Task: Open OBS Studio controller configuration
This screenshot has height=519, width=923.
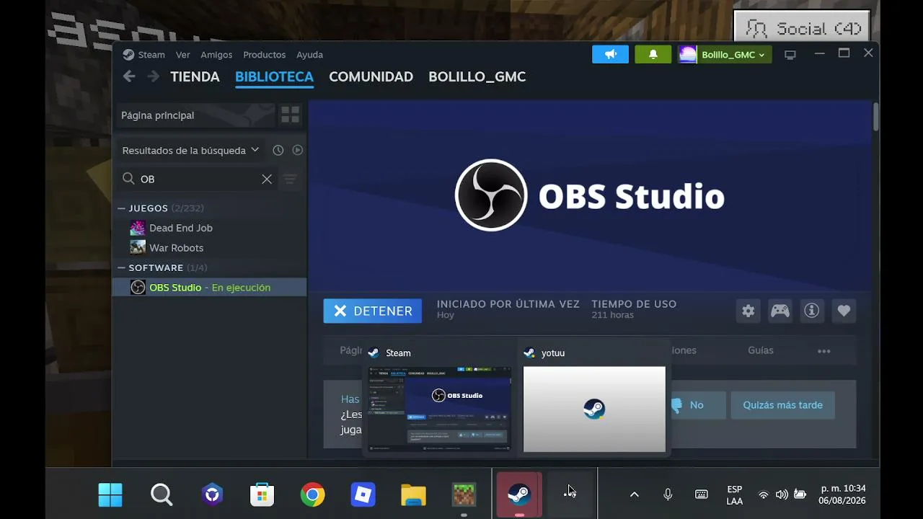Action: click(780, 311)
